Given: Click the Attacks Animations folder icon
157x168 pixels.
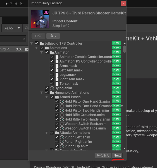Looking at the screenshot, I should click(x=57, y=133).
